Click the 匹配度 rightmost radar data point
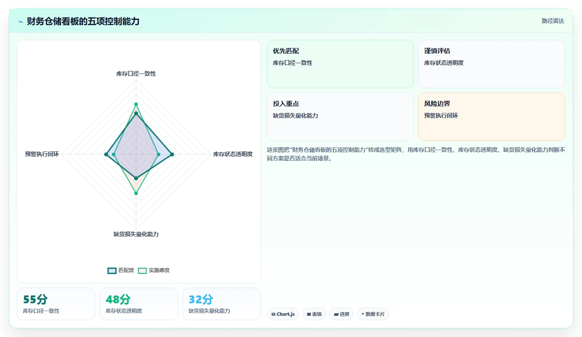 (x=172, y=154)
